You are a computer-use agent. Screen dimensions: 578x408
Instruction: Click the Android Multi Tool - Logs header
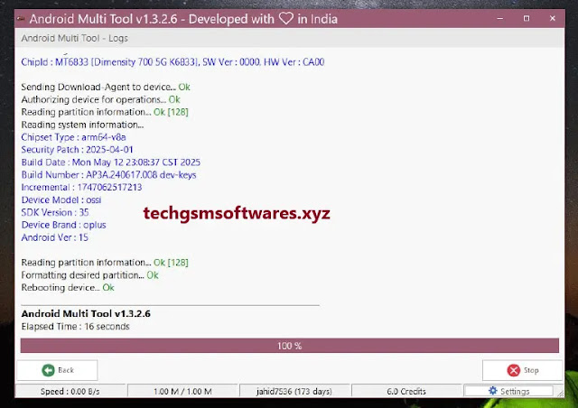pyautogui.click(x=74, y=38)
